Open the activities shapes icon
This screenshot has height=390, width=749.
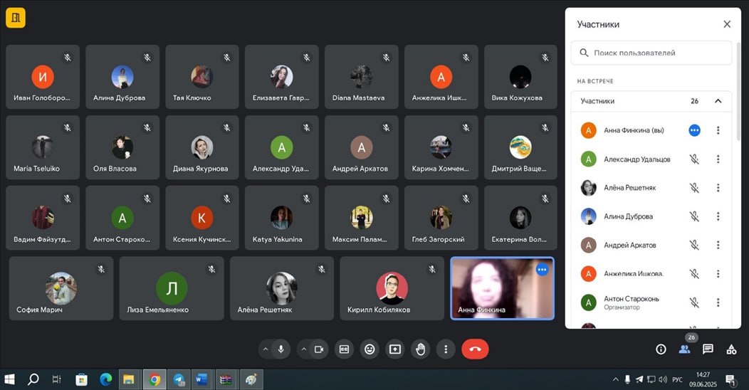(731, 349)
